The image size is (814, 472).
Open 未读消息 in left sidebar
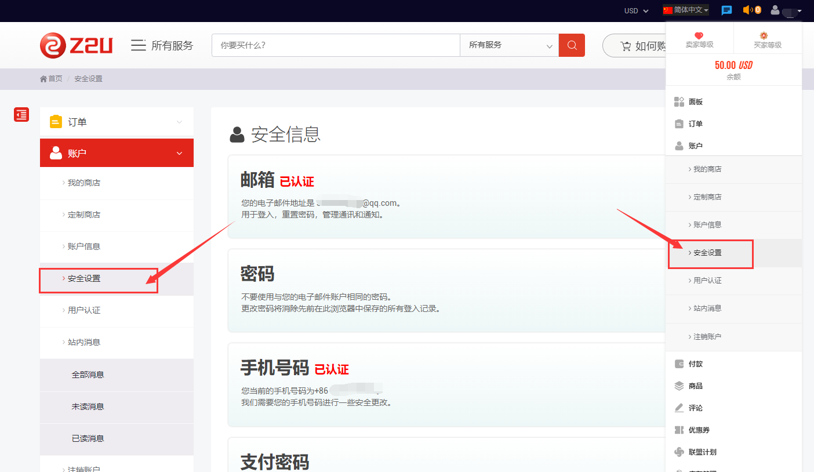coord(88,406)
